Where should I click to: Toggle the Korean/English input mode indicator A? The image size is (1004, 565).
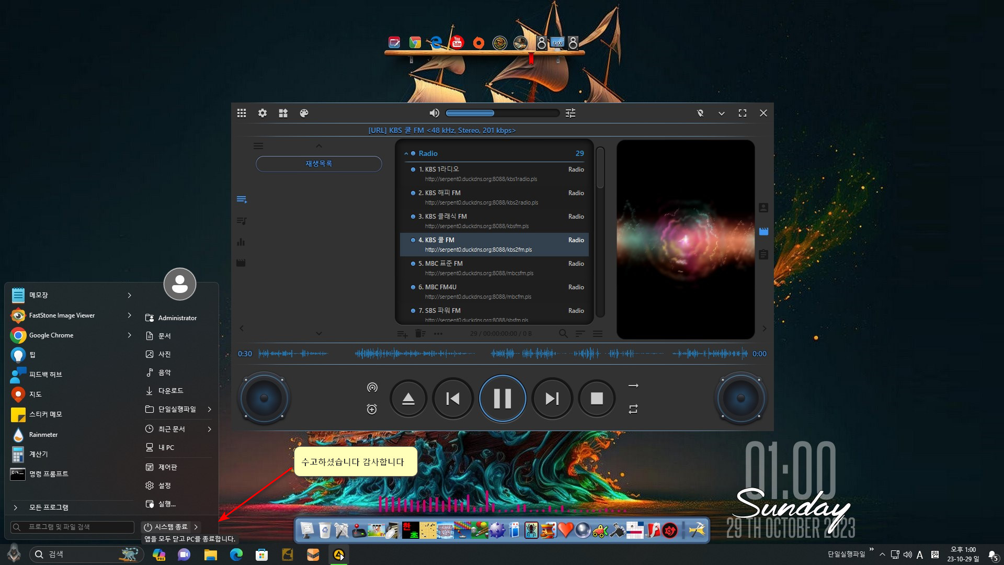tap(920, 555)
